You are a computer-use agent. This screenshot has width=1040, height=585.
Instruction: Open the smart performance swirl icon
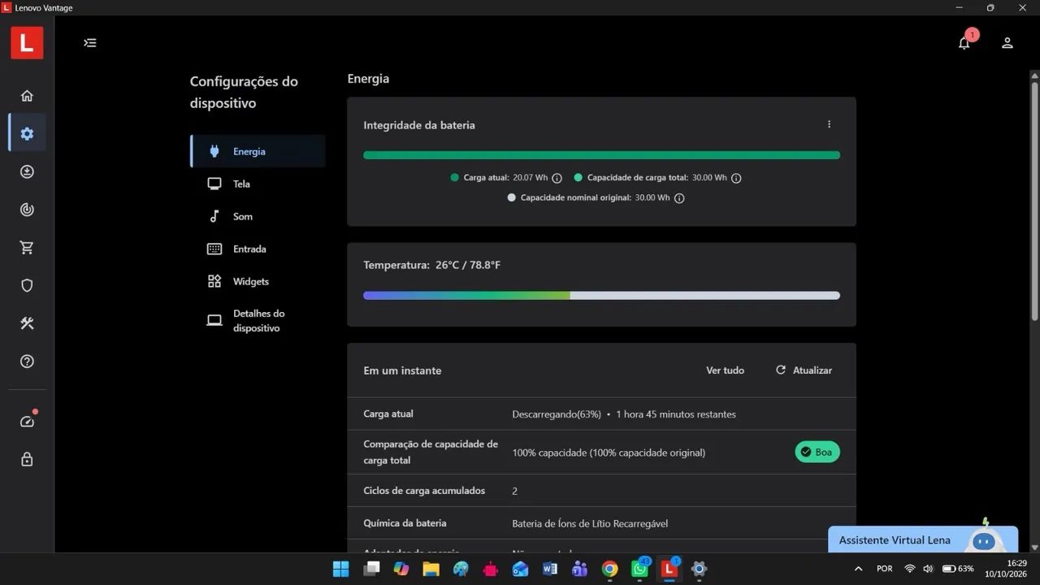27,210
